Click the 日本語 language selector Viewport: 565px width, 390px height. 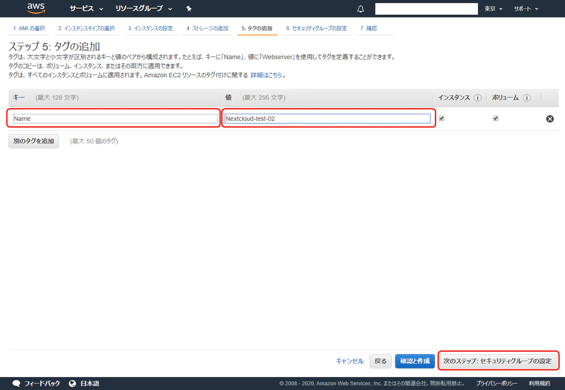pos(90,383)
